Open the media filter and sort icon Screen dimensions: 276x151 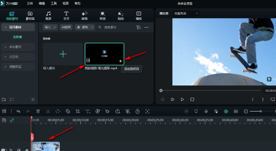pyautogui.click(x=138, y=27)
